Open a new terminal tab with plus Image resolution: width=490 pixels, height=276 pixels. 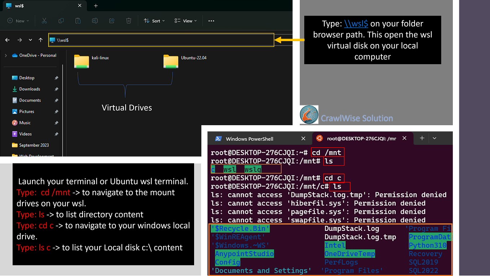pos(422,138)
